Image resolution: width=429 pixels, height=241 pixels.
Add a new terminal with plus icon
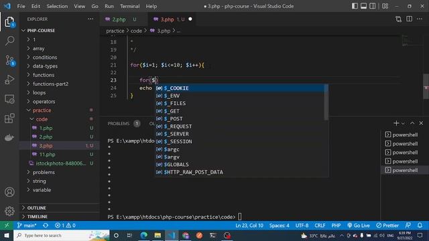click(396, 123)
